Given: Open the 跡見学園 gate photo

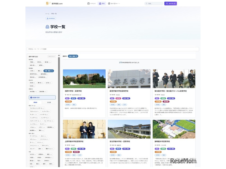Looking at the screenshot, I should point(129,79).
